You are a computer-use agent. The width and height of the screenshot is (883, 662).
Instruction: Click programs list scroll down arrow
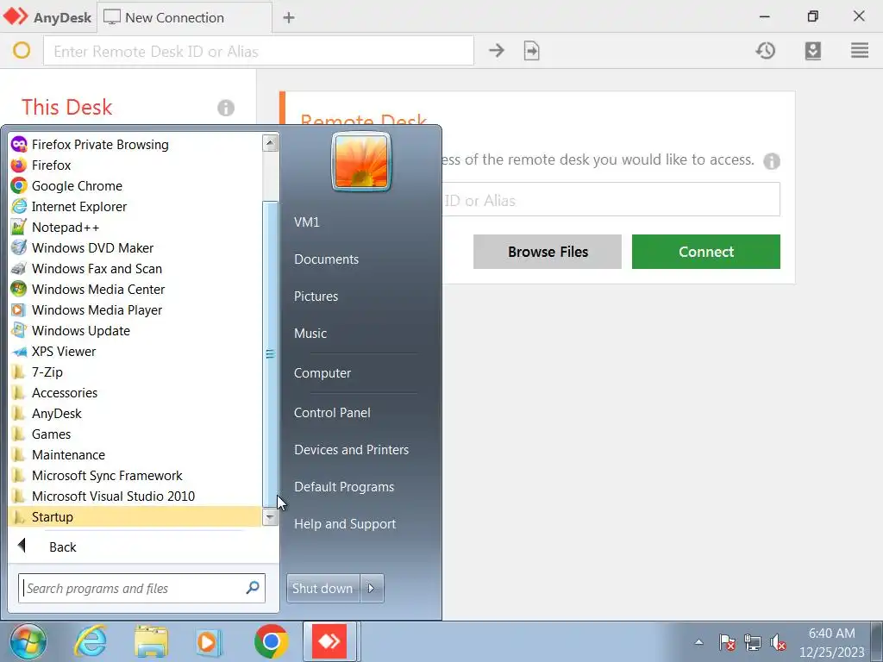click(270, 517)
